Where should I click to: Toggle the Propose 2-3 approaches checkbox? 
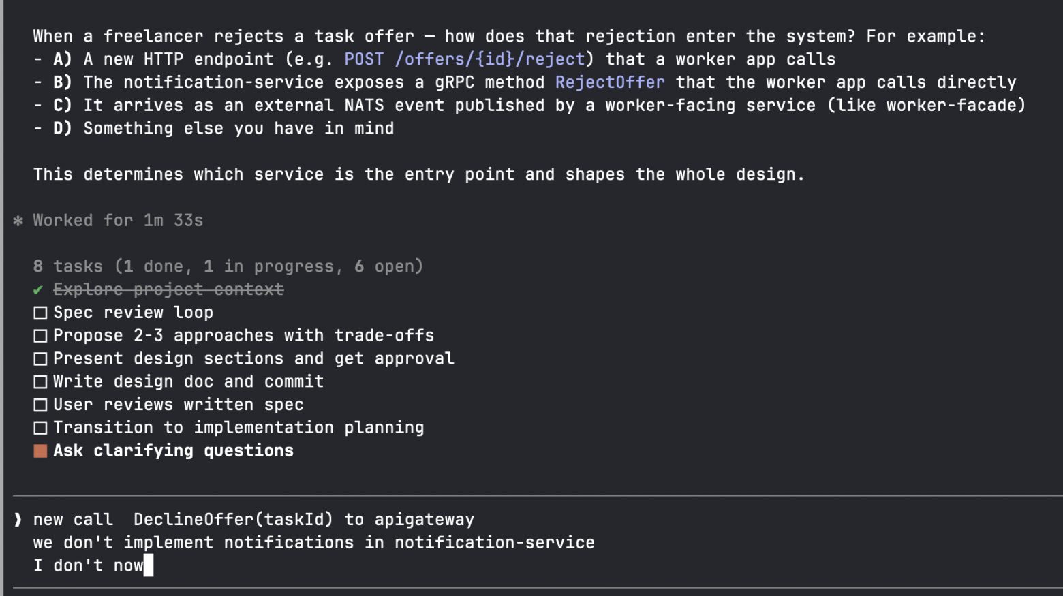40,336
